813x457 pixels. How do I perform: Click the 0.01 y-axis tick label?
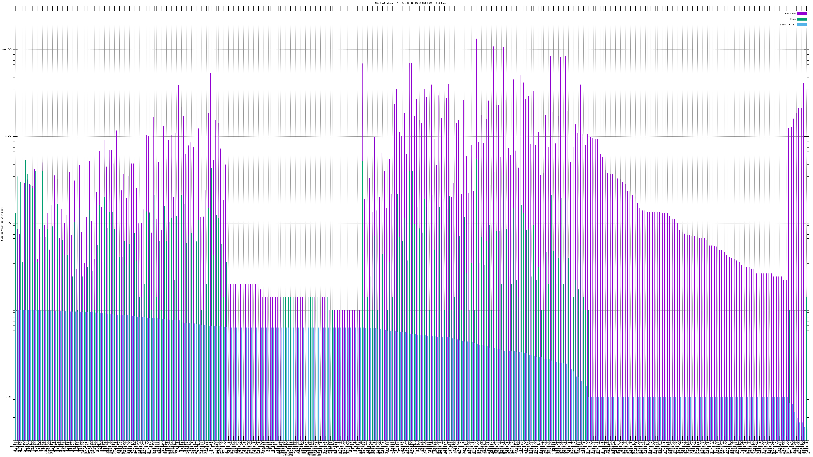9,397
